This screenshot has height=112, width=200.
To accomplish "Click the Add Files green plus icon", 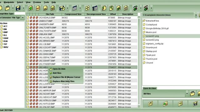I will coord(31,8).
